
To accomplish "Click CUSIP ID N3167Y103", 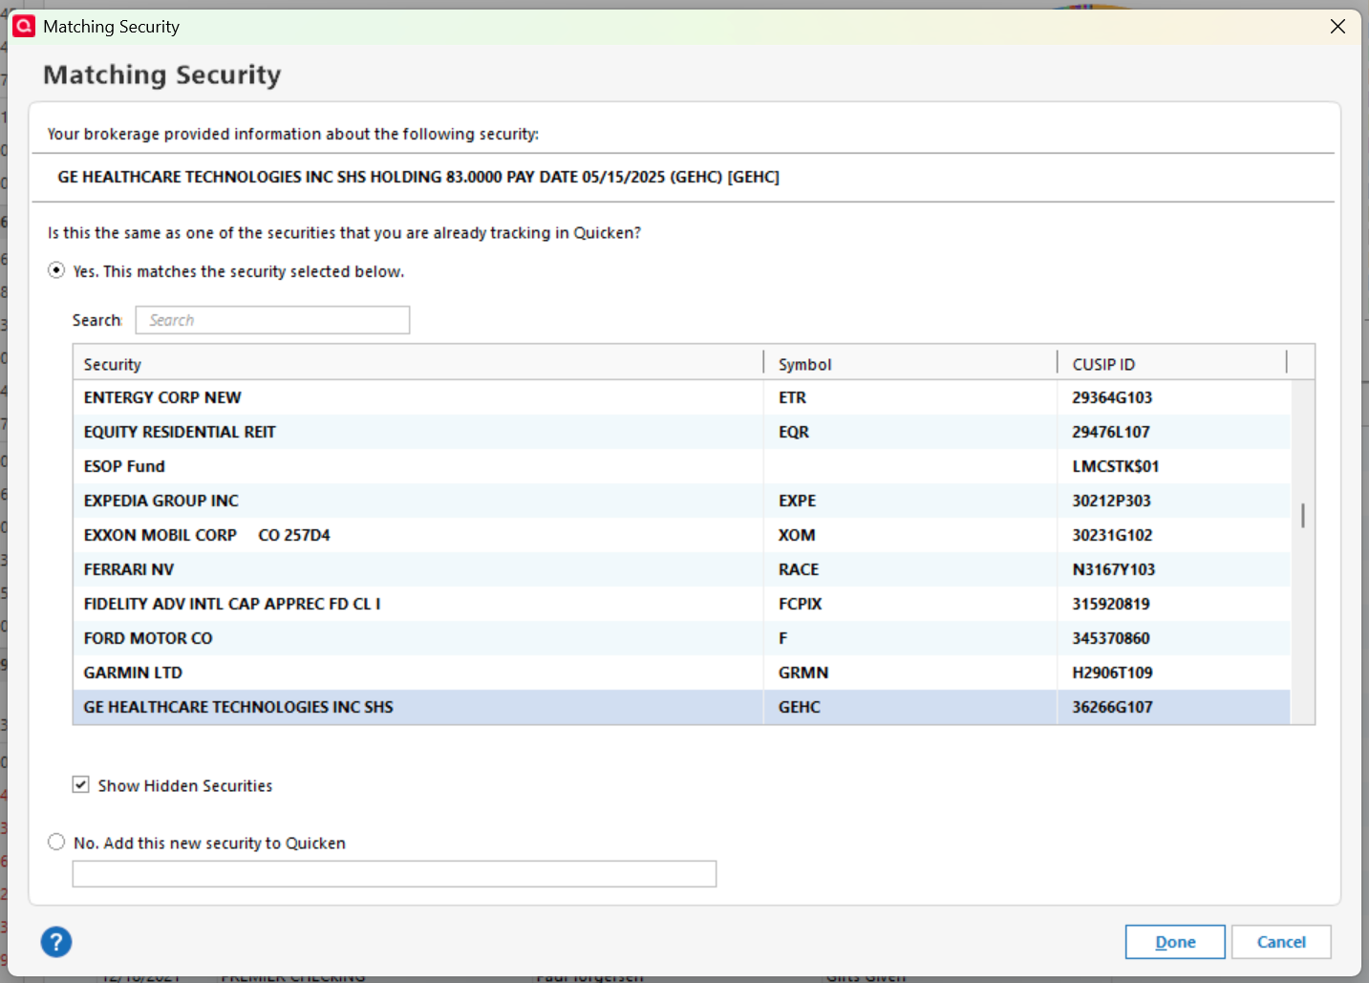I will [1114, 569].
